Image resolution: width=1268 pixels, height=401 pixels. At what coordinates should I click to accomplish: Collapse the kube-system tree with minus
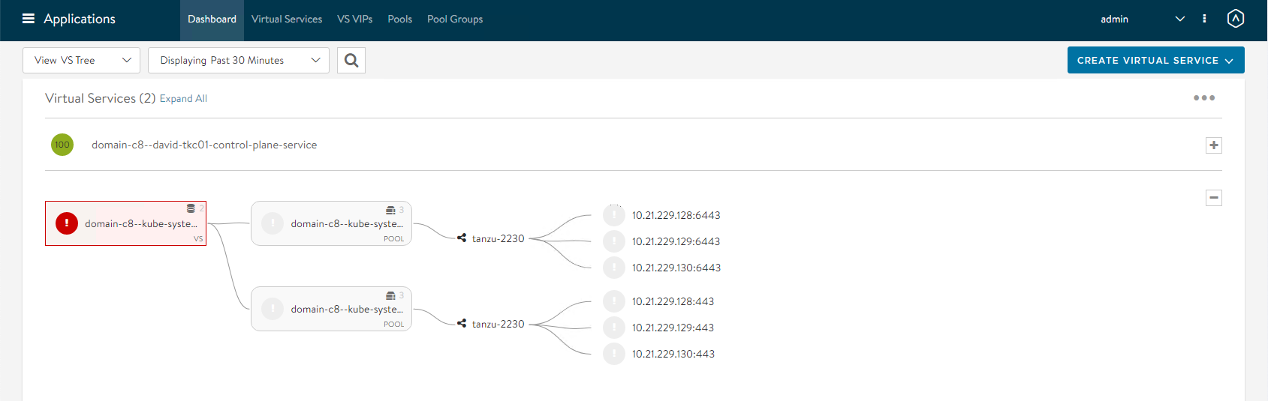[1214, 198]
